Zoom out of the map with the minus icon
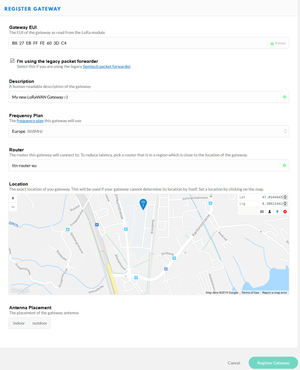Viewport: 300px width, 370px height. [13, 207]
